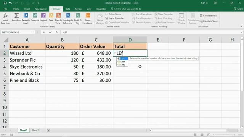The height and width of the screenshot is (137, 244).
Task: Click inside the formula bar
Action: [x=150, y=32]
